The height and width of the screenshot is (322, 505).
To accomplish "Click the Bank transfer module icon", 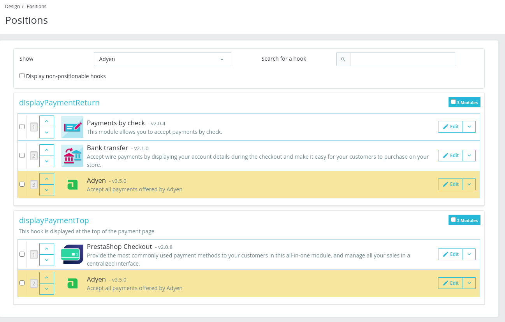I will click(72, 155).
